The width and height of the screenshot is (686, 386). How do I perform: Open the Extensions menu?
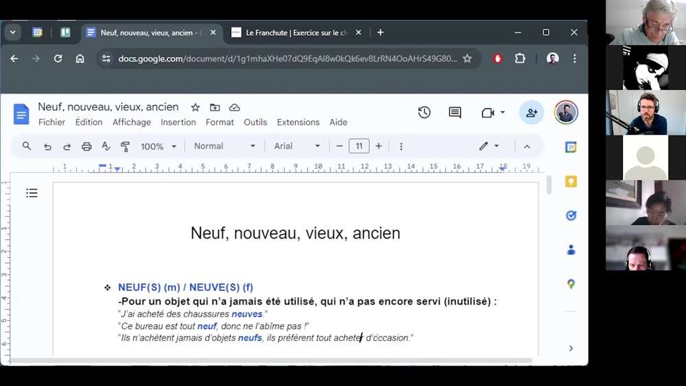tap(298, 123)
